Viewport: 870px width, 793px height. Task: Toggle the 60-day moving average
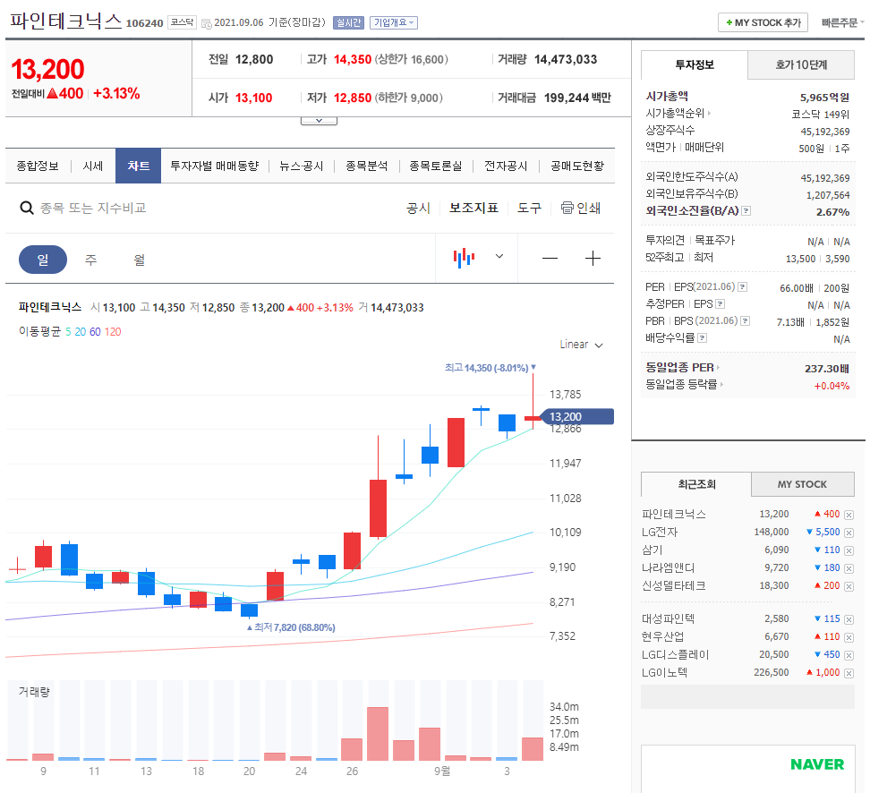pyautogui.click(x=95, y=332)
